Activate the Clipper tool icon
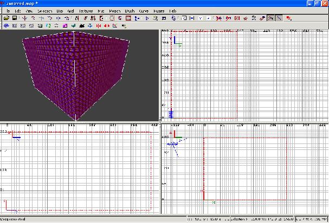Screen dimensions: 329x223 pyautogui.click(x=137, y=18)
